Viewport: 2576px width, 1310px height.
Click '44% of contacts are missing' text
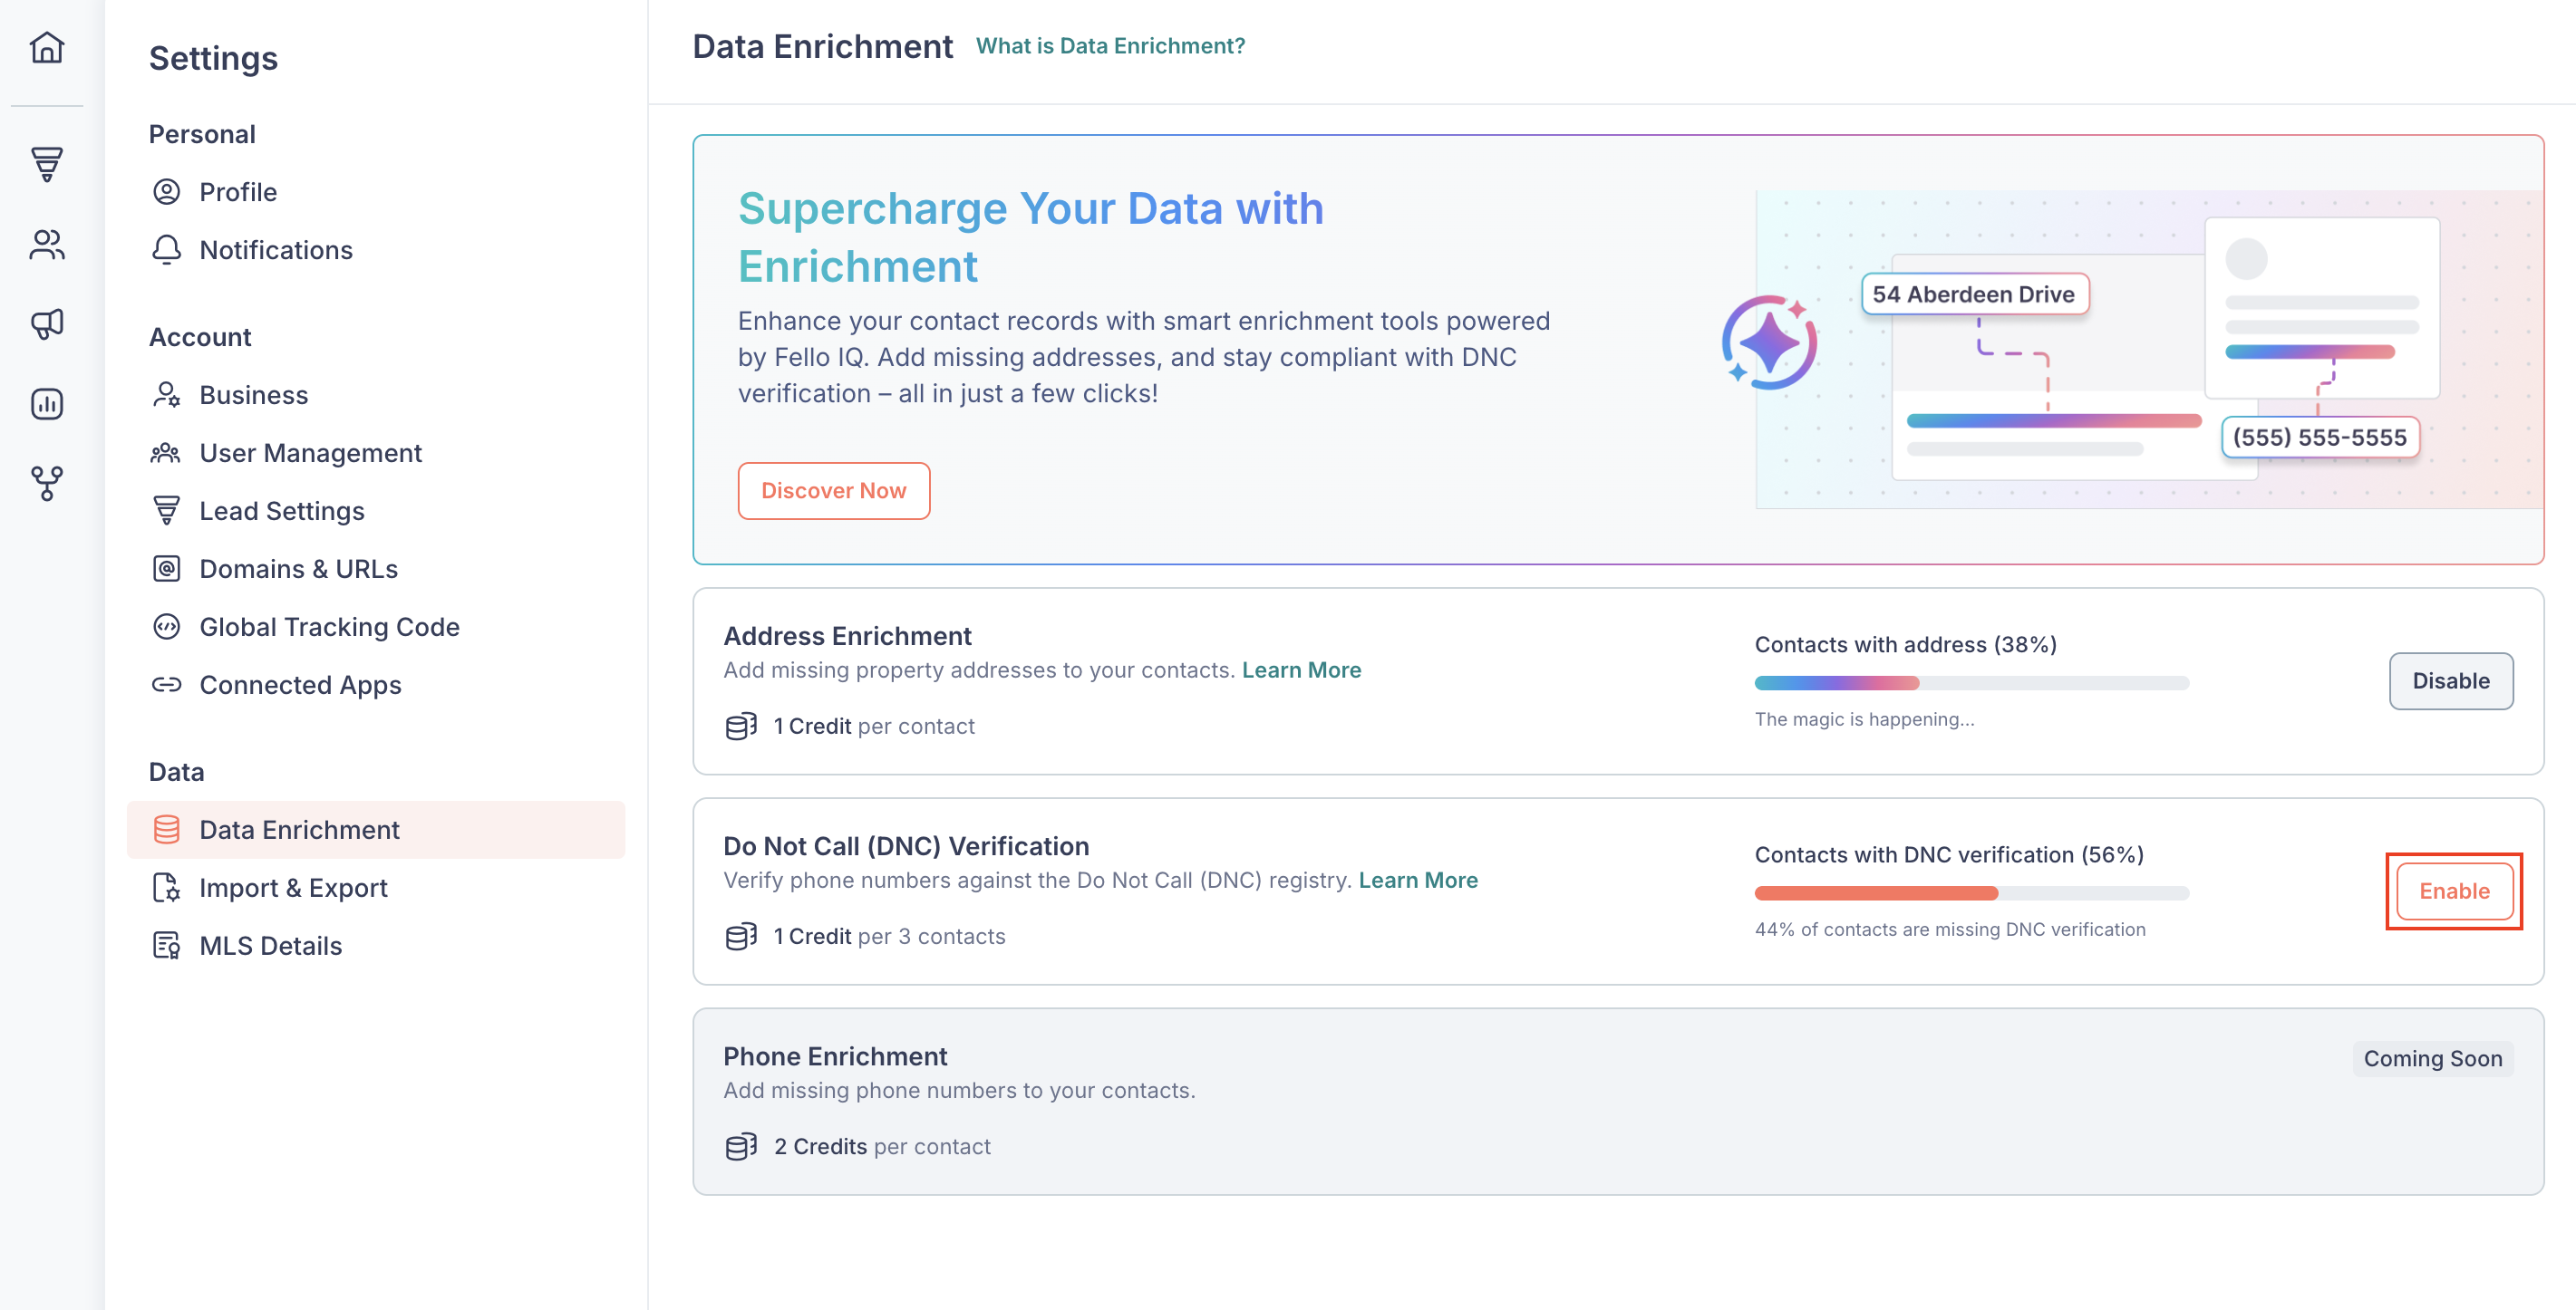(x=1950, y=929)
